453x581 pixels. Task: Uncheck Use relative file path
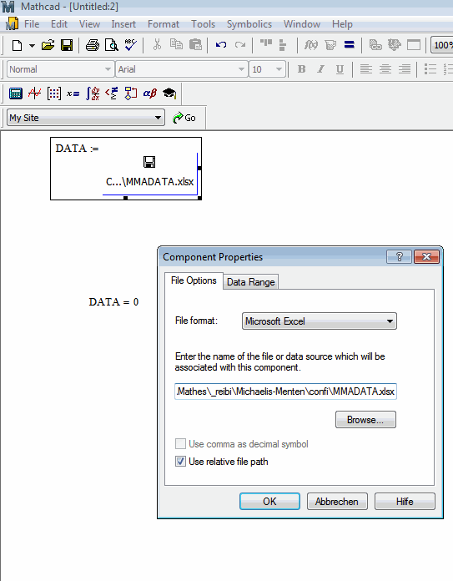(180, 462)
